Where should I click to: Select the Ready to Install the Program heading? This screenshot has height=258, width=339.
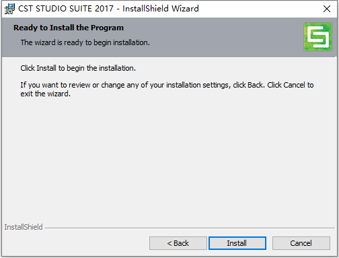pos(69,28)
